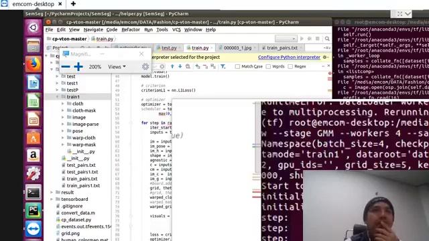Open the Refactor menu

131,29
